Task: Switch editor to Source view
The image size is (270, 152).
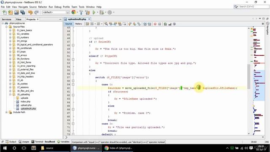Action: point(68,24)
